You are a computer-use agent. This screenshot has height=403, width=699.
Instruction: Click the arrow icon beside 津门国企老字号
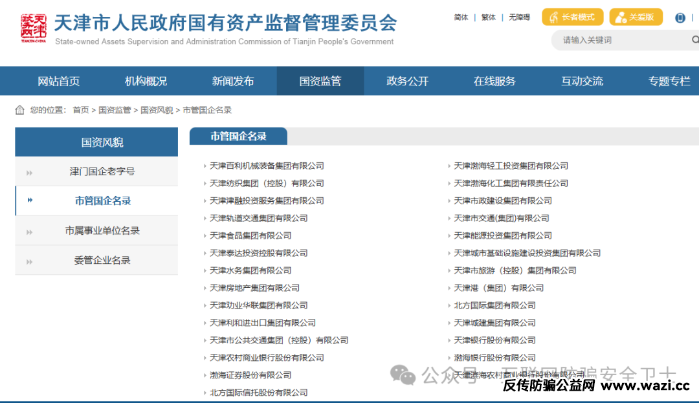click(29, 173)
